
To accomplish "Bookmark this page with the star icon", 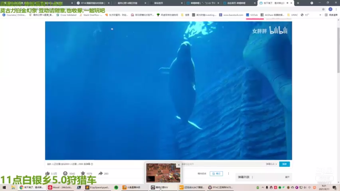I will click(x=323, y=9).
